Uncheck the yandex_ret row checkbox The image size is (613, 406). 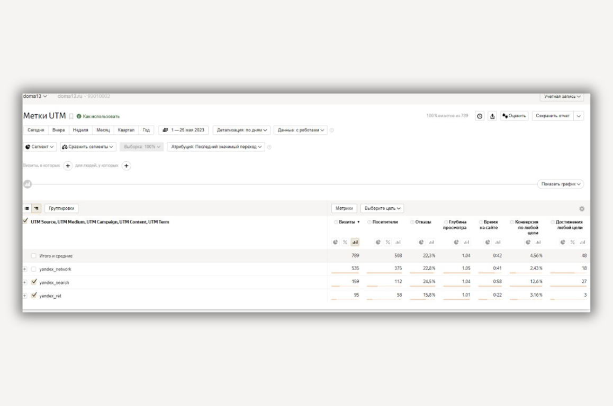tap(34, 295)
